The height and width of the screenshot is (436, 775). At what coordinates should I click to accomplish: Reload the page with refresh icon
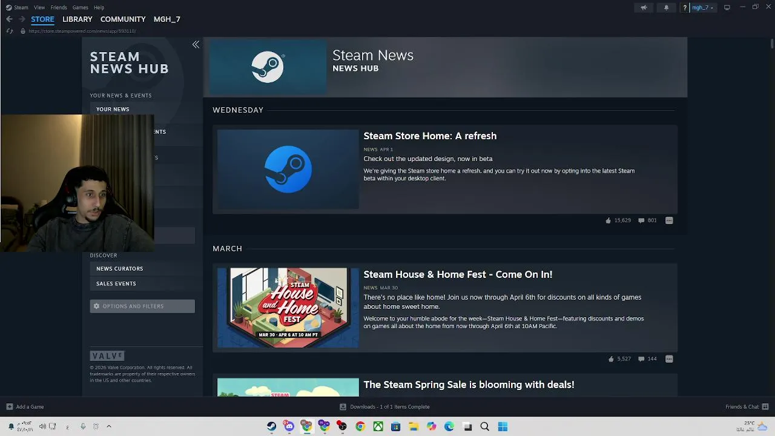click(x=9, y=31)
